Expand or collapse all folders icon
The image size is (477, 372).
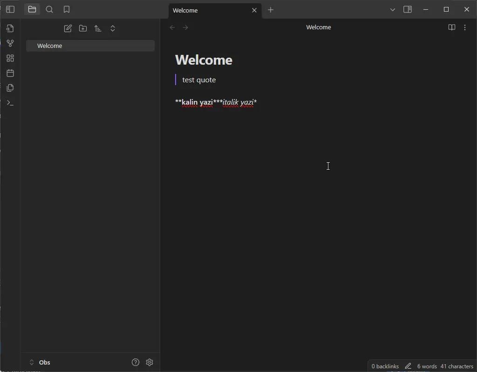click(x=113, y=28)
